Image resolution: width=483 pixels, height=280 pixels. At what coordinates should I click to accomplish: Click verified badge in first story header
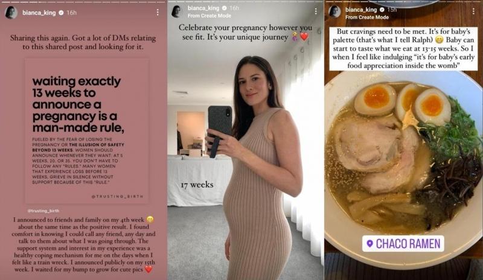tap(62, 13)
